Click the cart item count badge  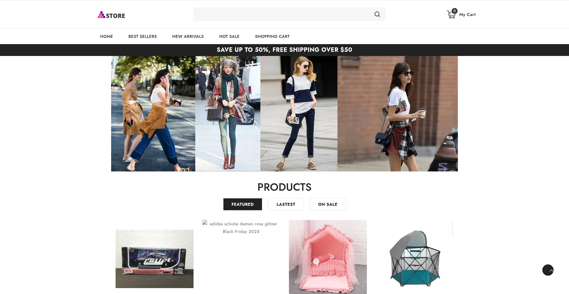pos(454,11)
